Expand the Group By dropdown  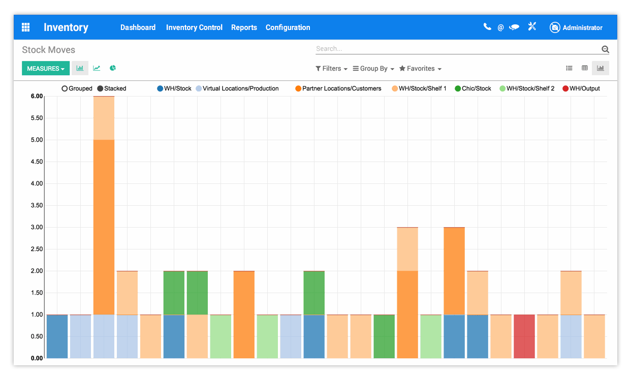point(373,69)
